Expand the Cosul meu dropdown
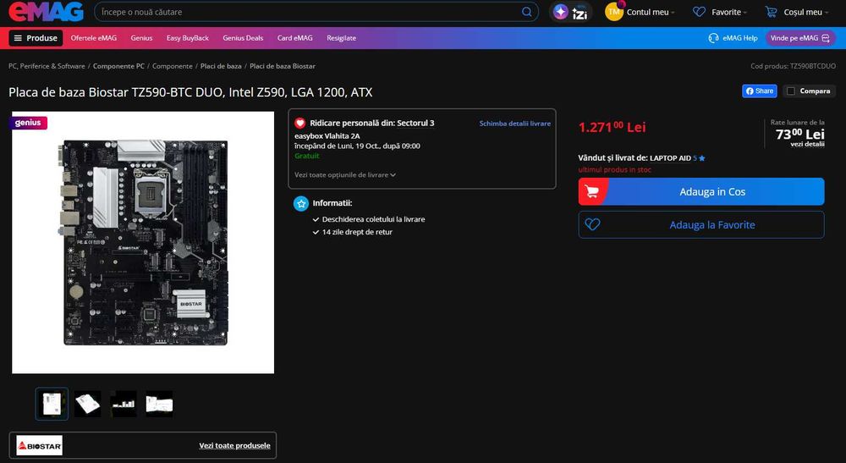 coord(805,12)
